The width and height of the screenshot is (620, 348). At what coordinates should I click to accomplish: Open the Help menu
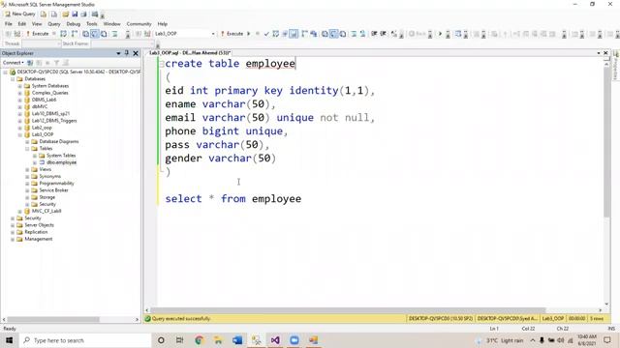tap(163, 24)
